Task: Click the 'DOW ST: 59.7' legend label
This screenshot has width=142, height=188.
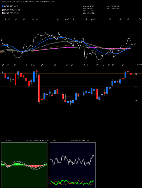Action: tap(11, 6)
